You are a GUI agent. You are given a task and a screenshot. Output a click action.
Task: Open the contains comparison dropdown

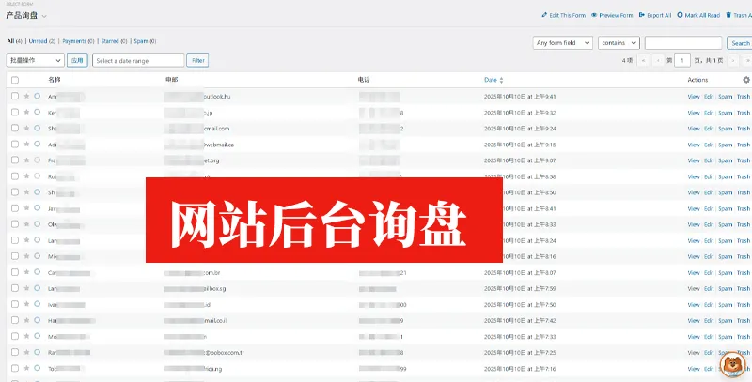pos(619,43)
